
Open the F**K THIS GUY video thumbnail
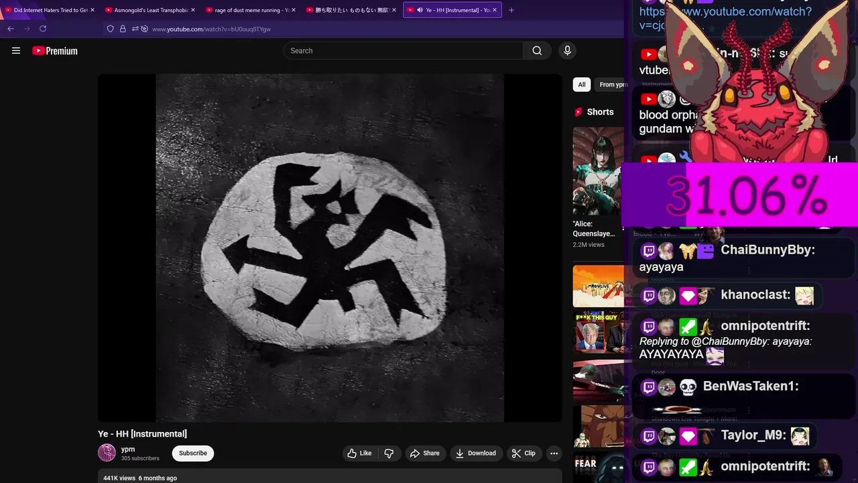[600, 333]
